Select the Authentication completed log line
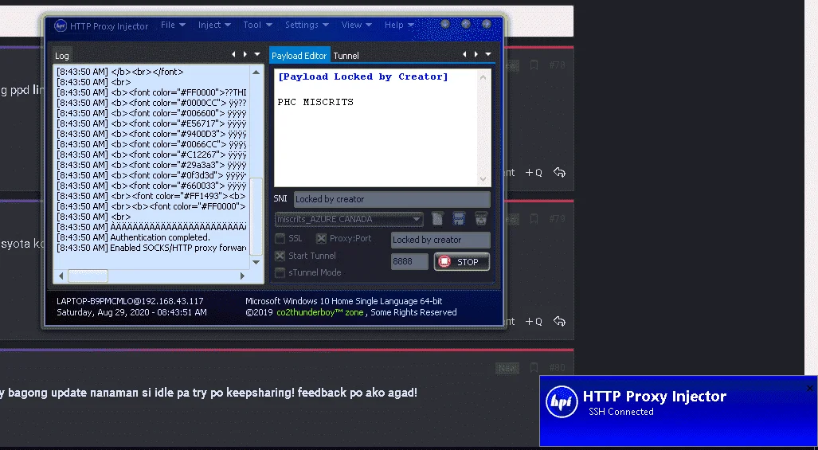Viewport: 818px width, 450px height. 152,237
